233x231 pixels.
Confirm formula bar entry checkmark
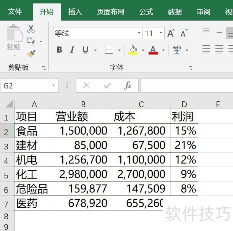coord(107,85)
